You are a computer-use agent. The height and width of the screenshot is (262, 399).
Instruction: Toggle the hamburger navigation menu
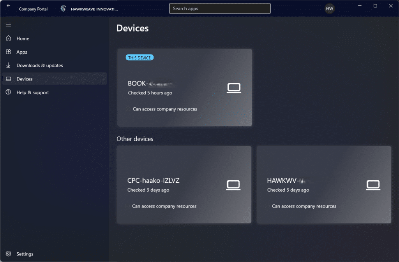9,25
